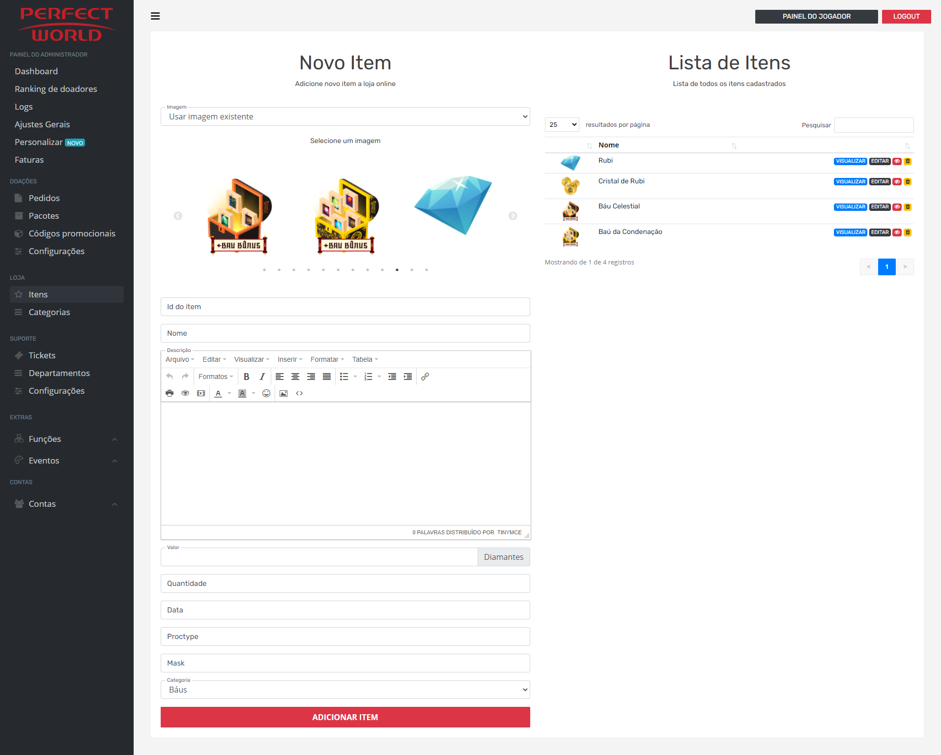Image resolution: width=941 pixels, height=755 pixels.
Task: Open the Categoria dropdown showing Báus
Action: [345, 690]
